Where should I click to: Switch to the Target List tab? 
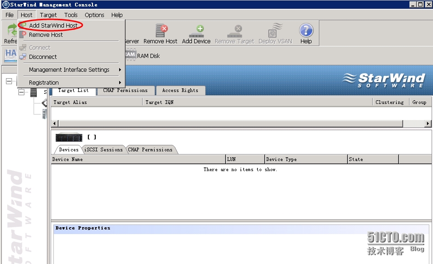tap(74, 90)
